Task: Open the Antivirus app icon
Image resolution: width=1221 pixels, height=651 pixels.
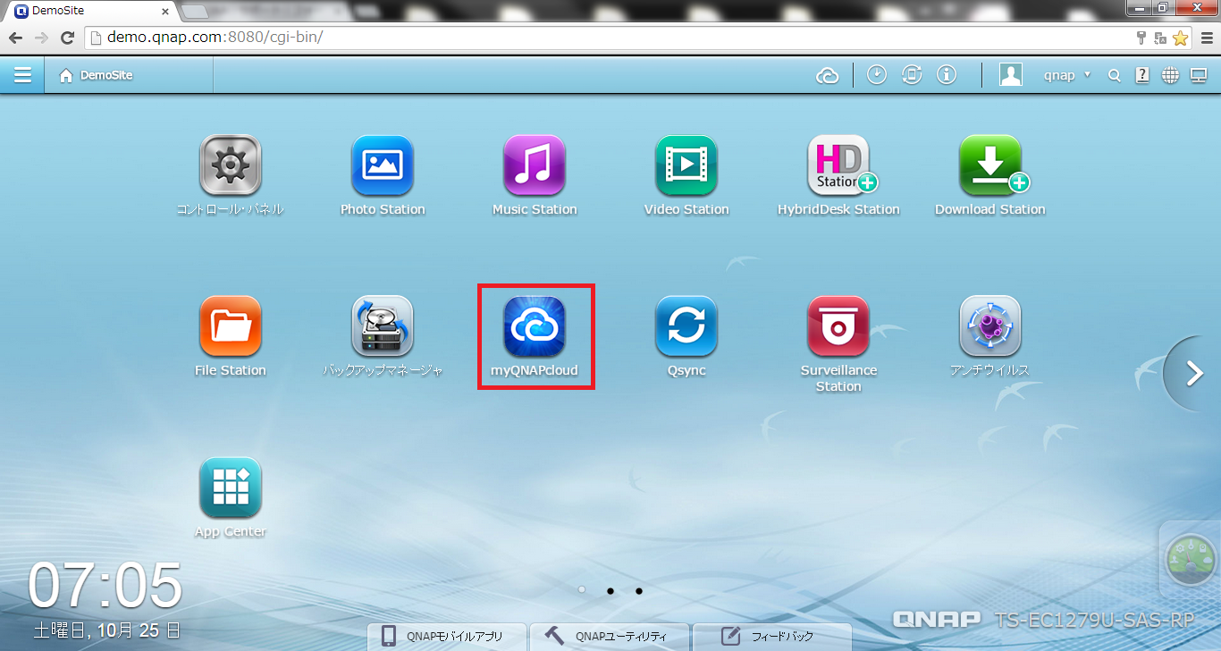Action: click(x=990, y=326)
